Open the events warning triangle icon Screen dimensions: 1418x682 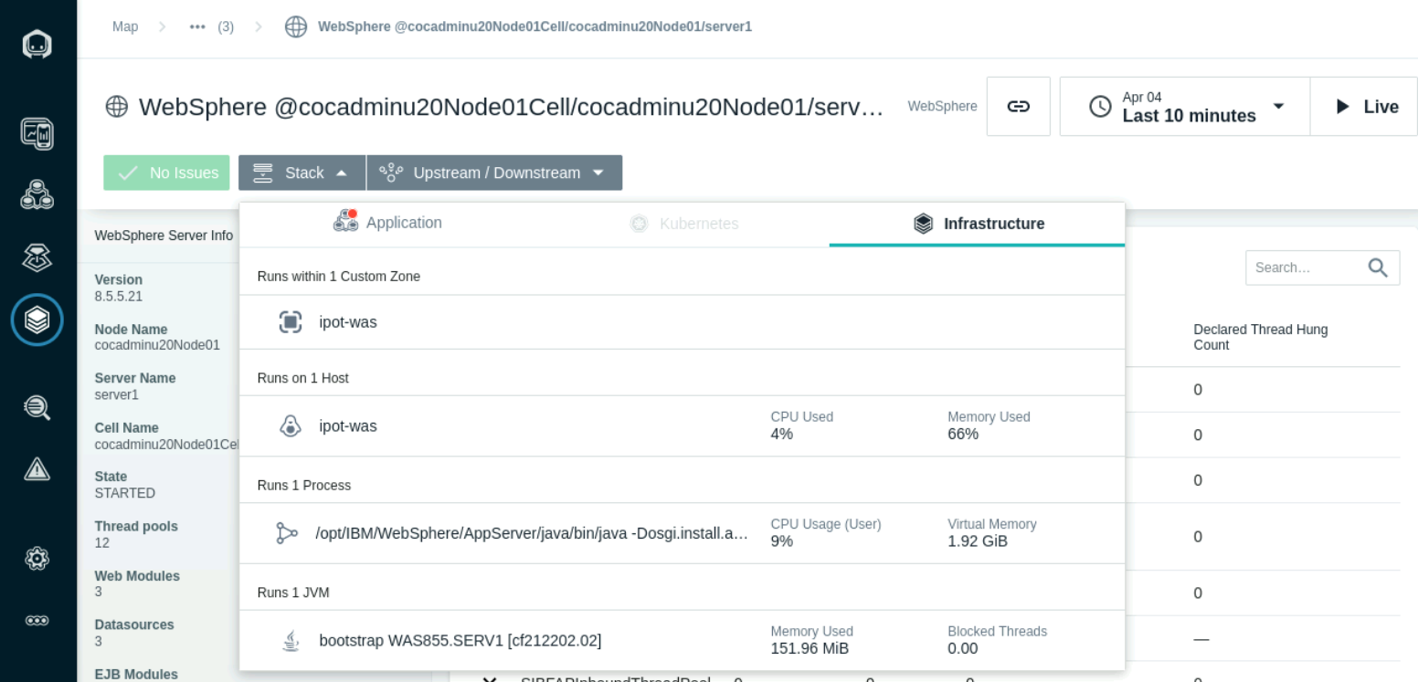pyautogui.click(x=37, y=469)
